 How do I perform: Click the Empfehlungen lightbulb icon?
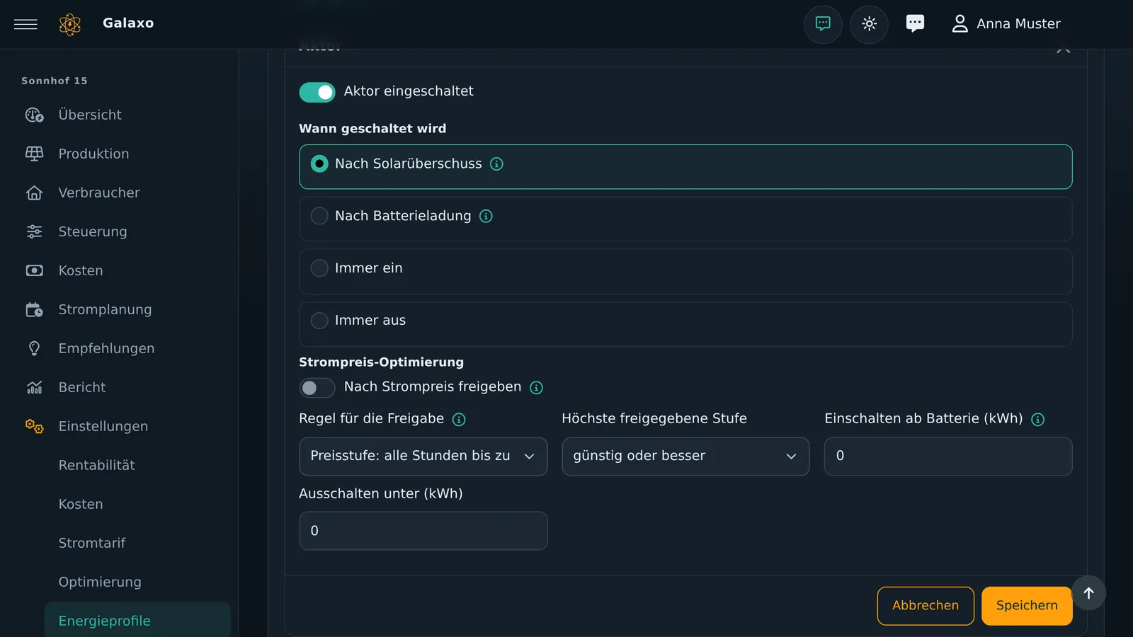[x=34, y=348]
